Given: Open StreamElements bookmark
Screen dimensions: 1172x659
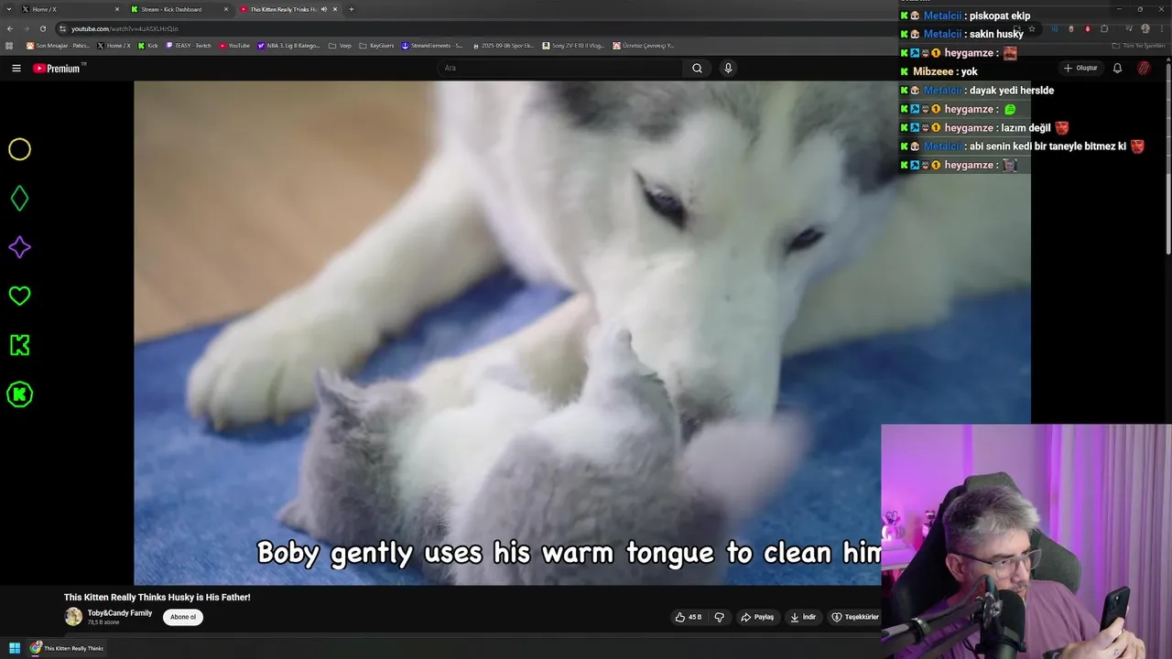Looking at the screenshot, I should click(432, 45).
